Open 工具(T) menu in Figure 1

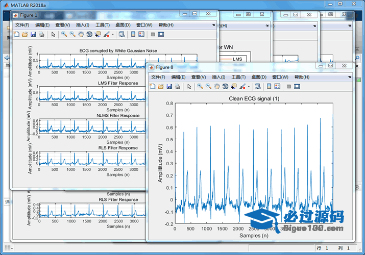tap(103, 25)
